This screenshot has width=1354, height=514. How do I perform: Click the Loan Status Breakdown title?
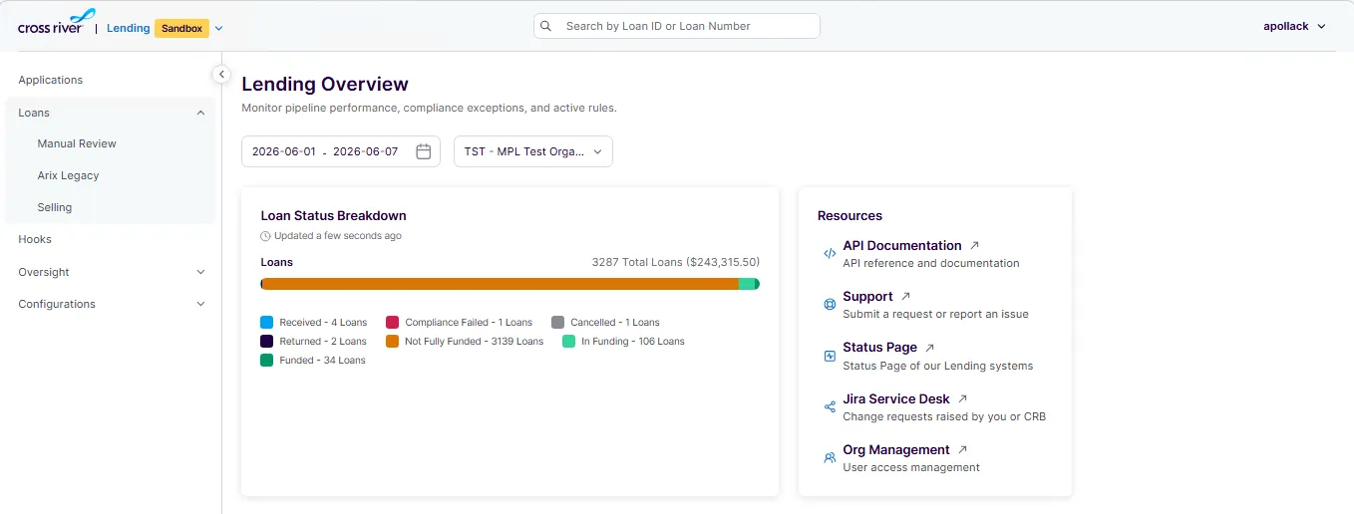[333, 215]
